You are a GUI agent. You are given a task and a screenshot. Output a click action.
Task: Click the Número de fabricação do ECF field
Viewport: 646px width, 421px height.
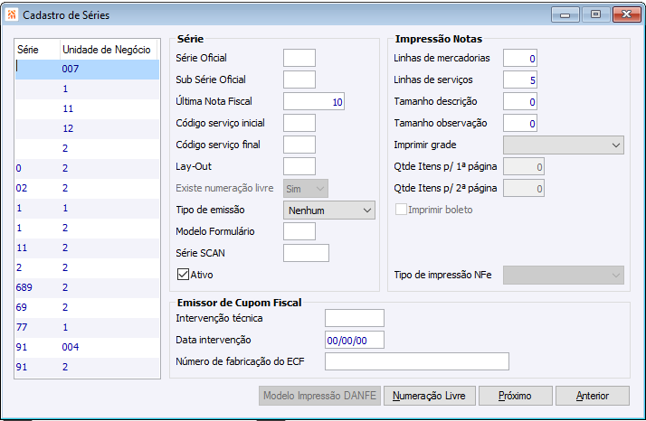[416, 361]
